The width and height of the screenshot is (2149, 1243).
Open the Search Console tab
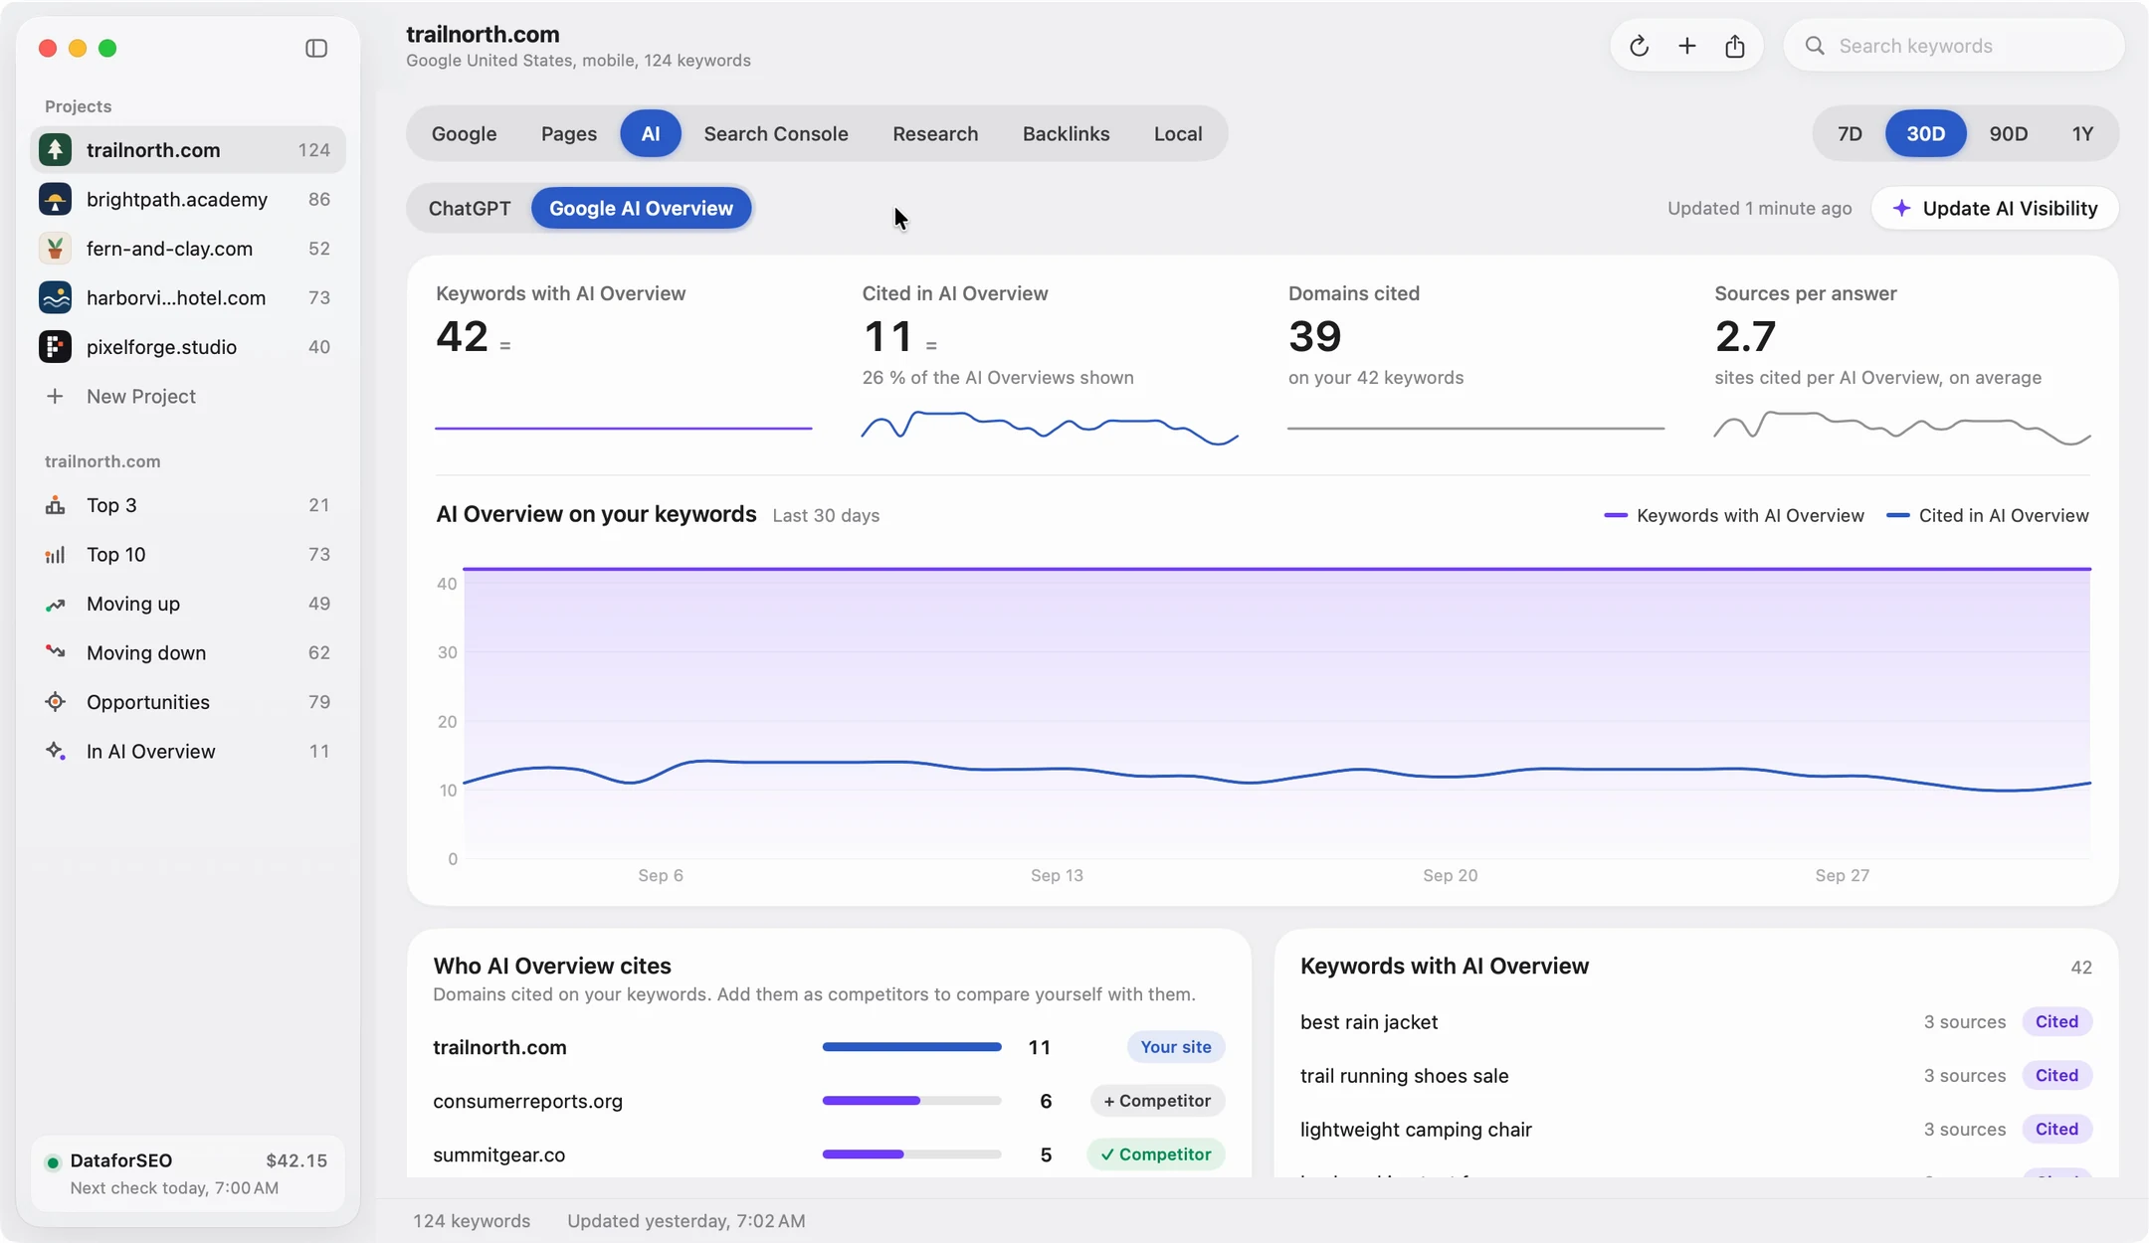pos(776,133)
